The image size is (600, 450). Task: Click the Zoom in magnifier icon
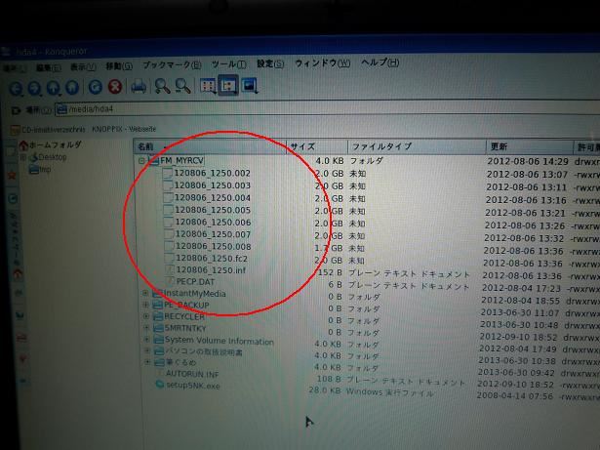pos(163,86)
